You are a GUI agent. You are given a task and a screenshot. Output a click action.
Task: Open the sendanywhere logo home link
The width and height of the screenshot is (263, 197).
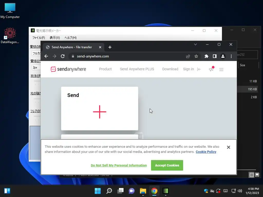pos(68,69)
